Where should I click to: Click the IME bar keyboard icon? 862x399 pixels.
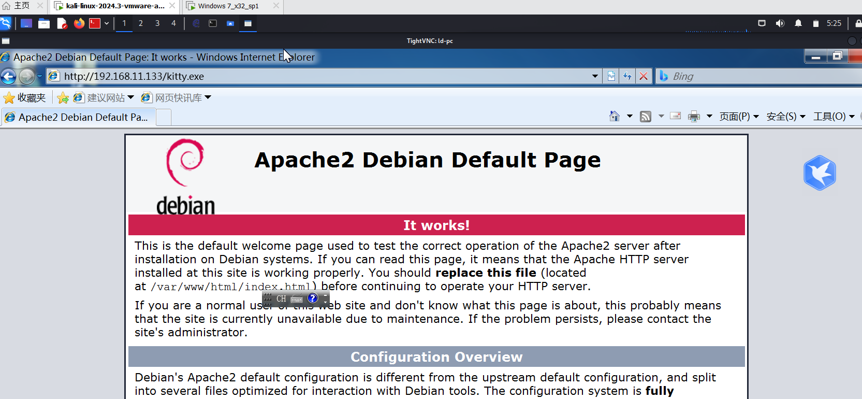[297, 299]
